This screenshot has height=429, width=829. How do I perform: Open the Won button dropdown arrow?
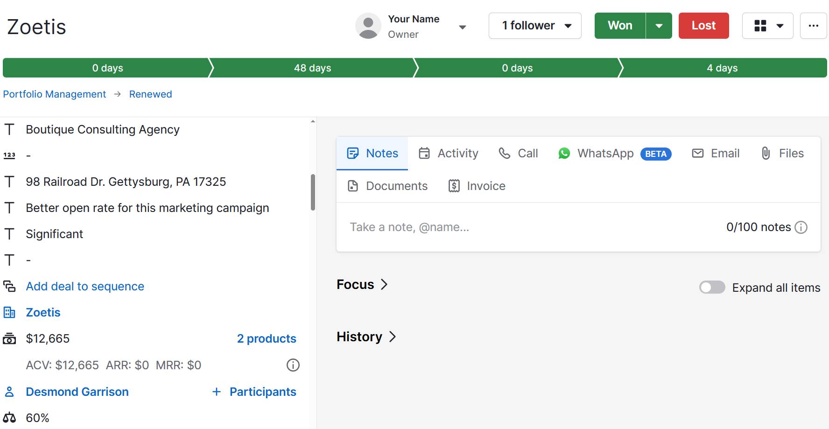pos(659,26)
